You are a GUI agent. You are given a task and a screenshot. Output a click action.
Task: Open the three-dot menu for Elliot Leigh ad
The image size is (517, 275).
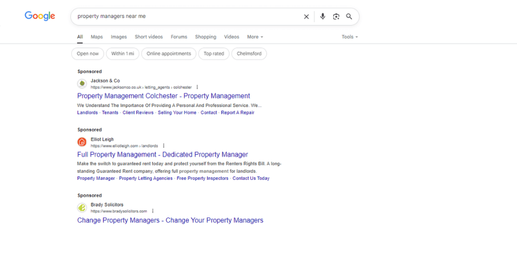[164, 146]
